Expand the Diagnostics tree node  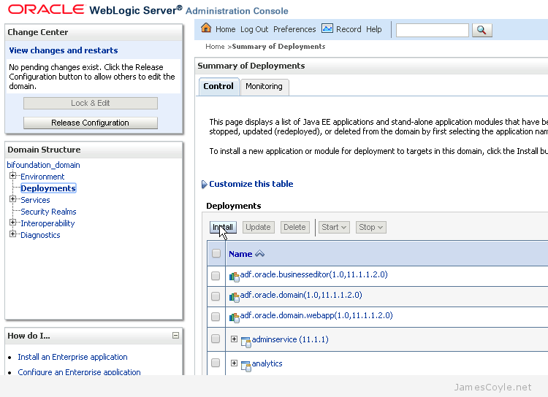click(12, 234)
